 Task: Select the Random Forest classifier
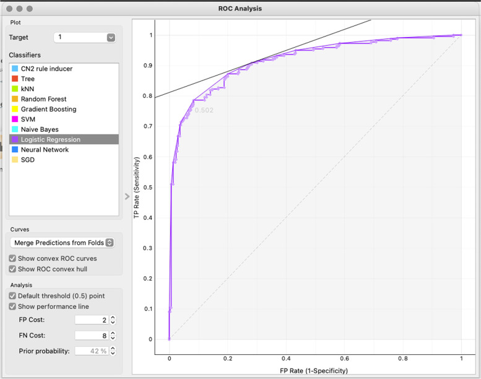click(43, 99)
